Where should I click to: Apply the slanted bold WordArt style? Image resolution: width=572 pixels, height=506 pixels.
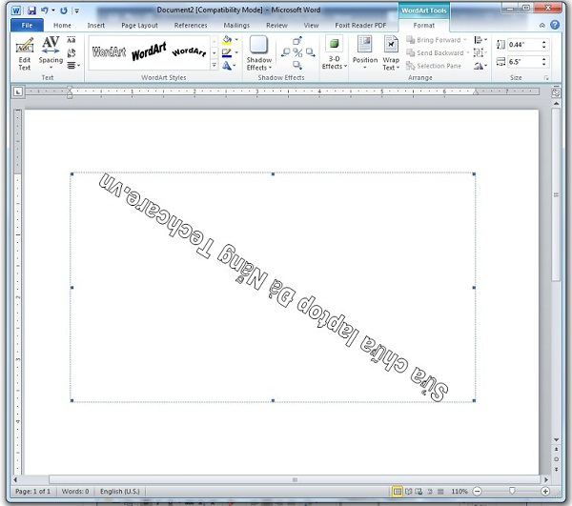pyautogui.click(x=149, y=51)
